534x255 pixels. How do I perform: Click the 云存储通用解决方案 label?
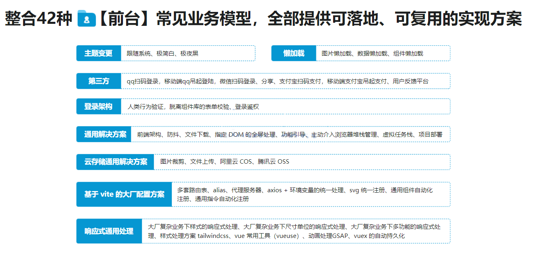[115, 162]
